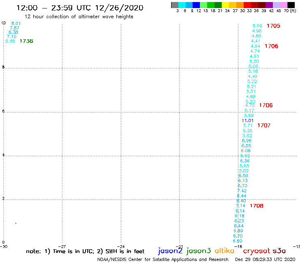Select the cryosat legend label
This screenshot has width=300, height=263.
pyautogui.click(x=257, y=251)
